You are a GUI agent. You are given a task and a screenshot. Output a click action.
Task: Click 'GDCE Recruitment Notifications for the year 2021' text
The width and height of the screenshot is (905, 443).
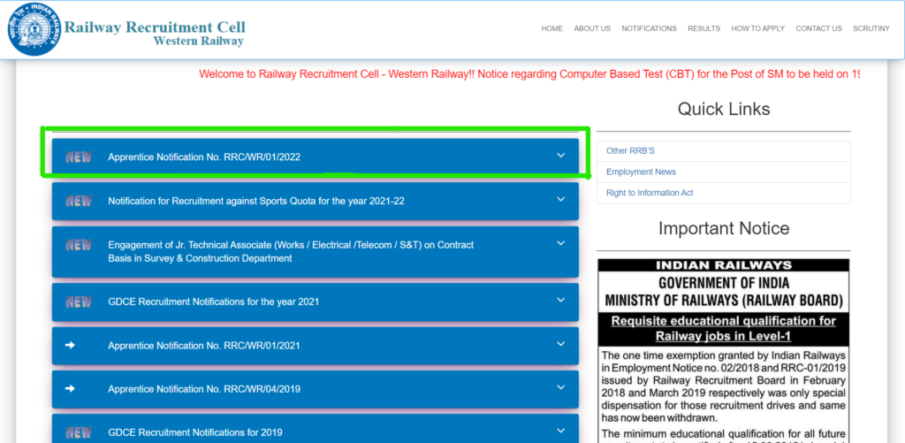(214, 302)
